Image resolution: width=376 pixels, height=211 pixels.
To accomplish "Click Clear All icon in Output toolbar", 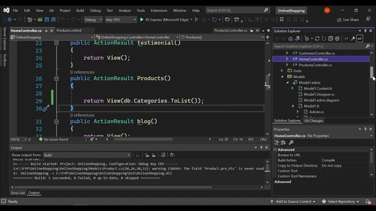I will point(163,155).
